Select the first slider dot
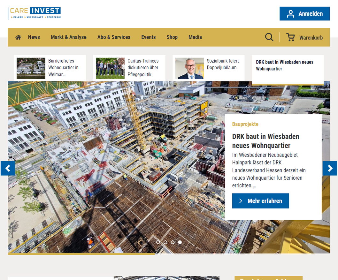This screenshot has height=280, width=338. pos(158,242)
